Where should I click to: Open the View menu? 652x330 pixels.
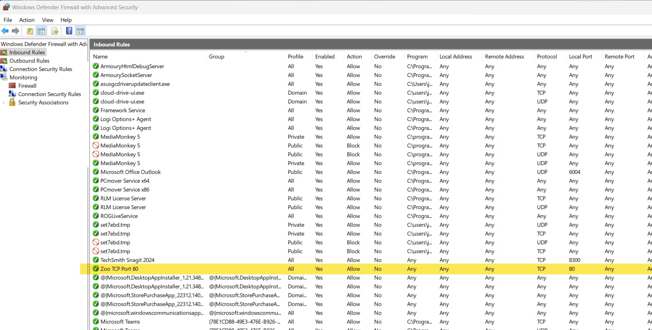point(47,20)
